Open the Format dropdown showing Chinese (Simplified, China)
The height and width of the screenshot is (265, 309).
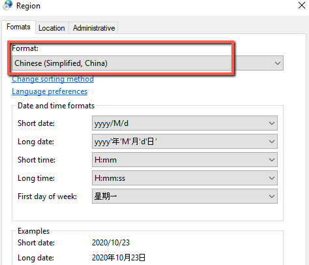click(147, 63)
